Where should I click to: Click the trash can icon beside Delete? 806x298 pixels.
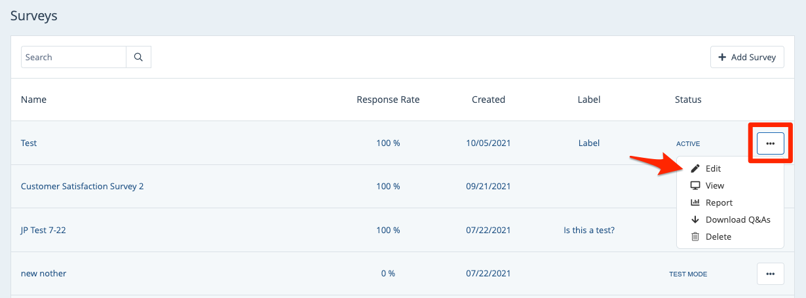pos(695,236)
